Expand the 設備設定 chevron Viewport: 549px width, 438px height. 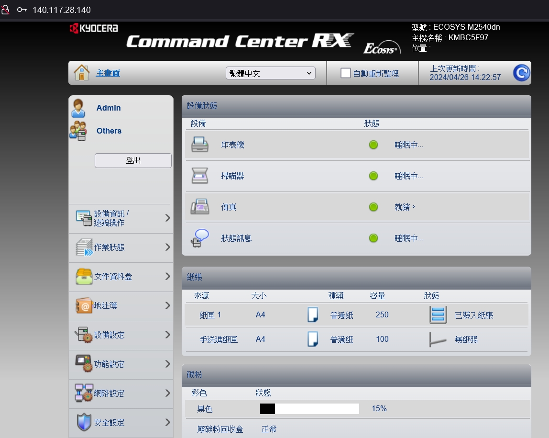point(168,335)
